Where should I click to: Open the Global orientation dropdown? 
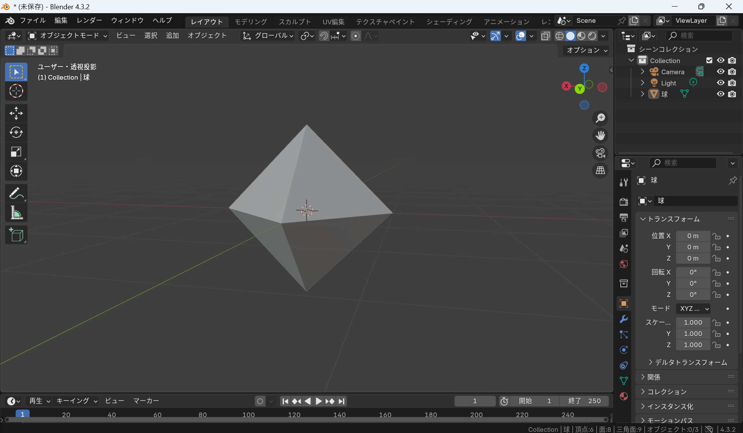click(267, 36)
